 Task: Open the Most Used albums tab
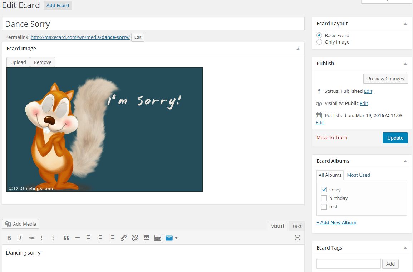tap(358, 175)
